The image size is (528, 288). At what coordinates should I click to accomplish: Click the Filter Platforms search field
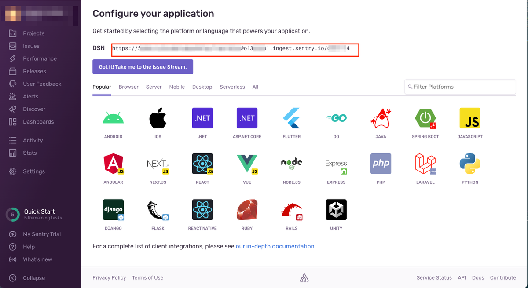[460, 87]
